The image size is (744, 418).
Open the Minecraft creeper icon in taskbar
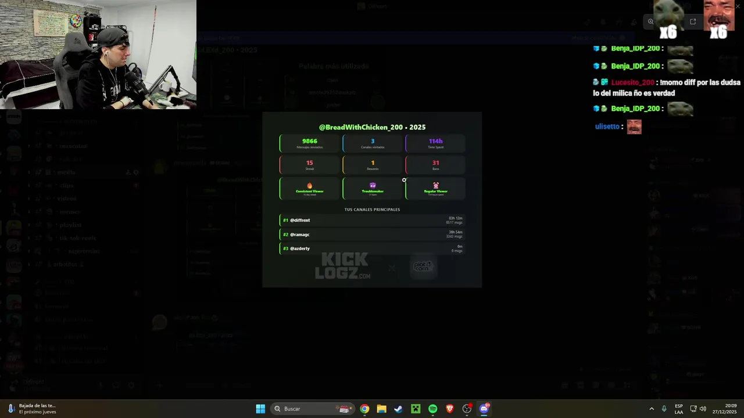416,409
